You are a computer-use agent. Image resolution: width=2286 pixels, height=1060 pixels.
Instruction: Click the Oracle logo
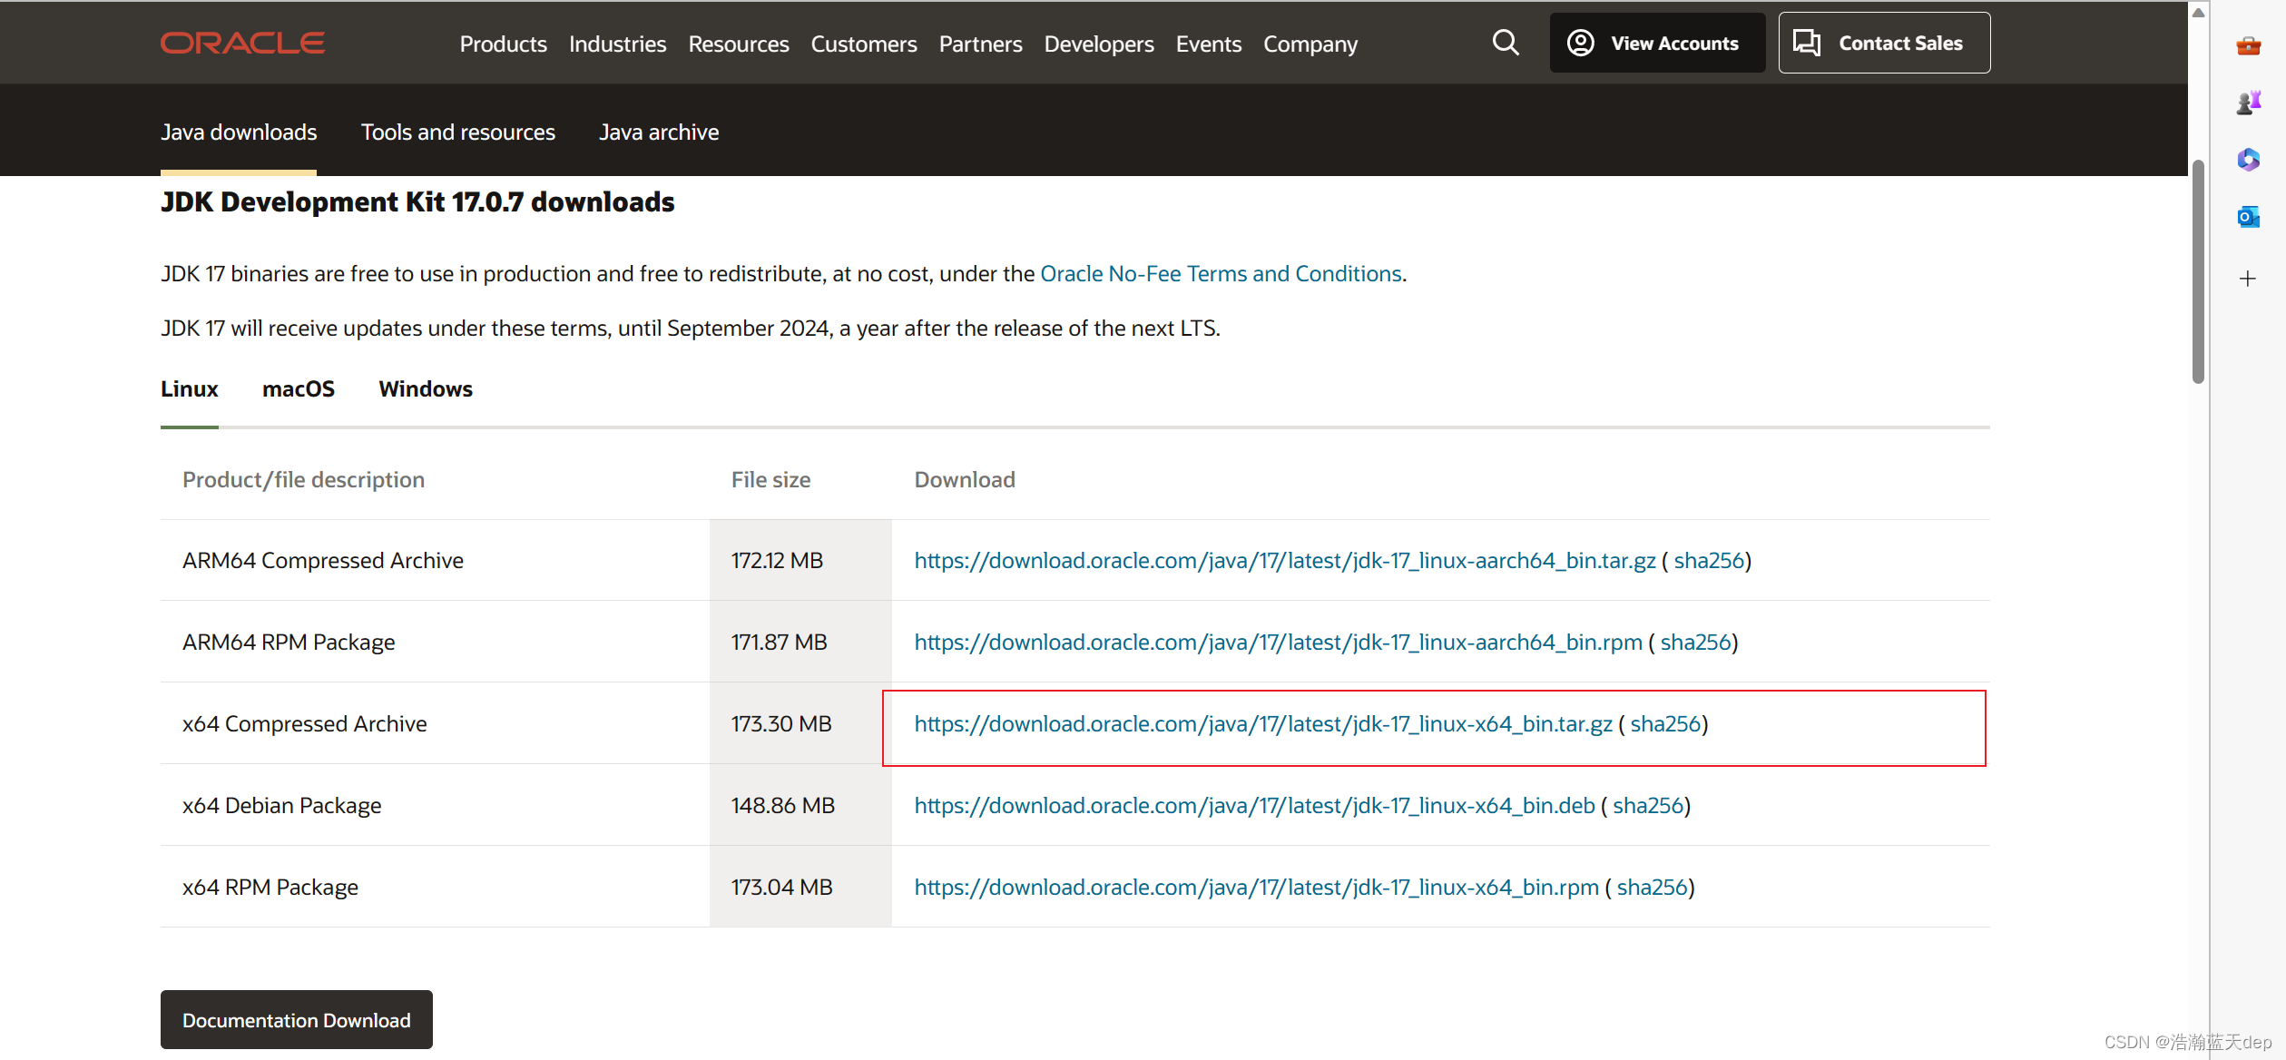pos(242,43)
